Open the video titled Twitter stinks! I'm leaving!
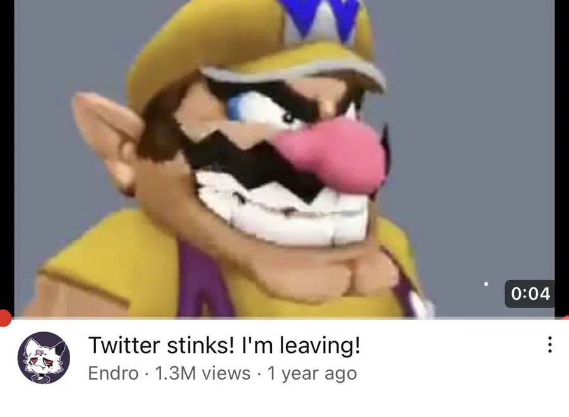Viewport: 569px width, 417px height. (x=224, y=345)
